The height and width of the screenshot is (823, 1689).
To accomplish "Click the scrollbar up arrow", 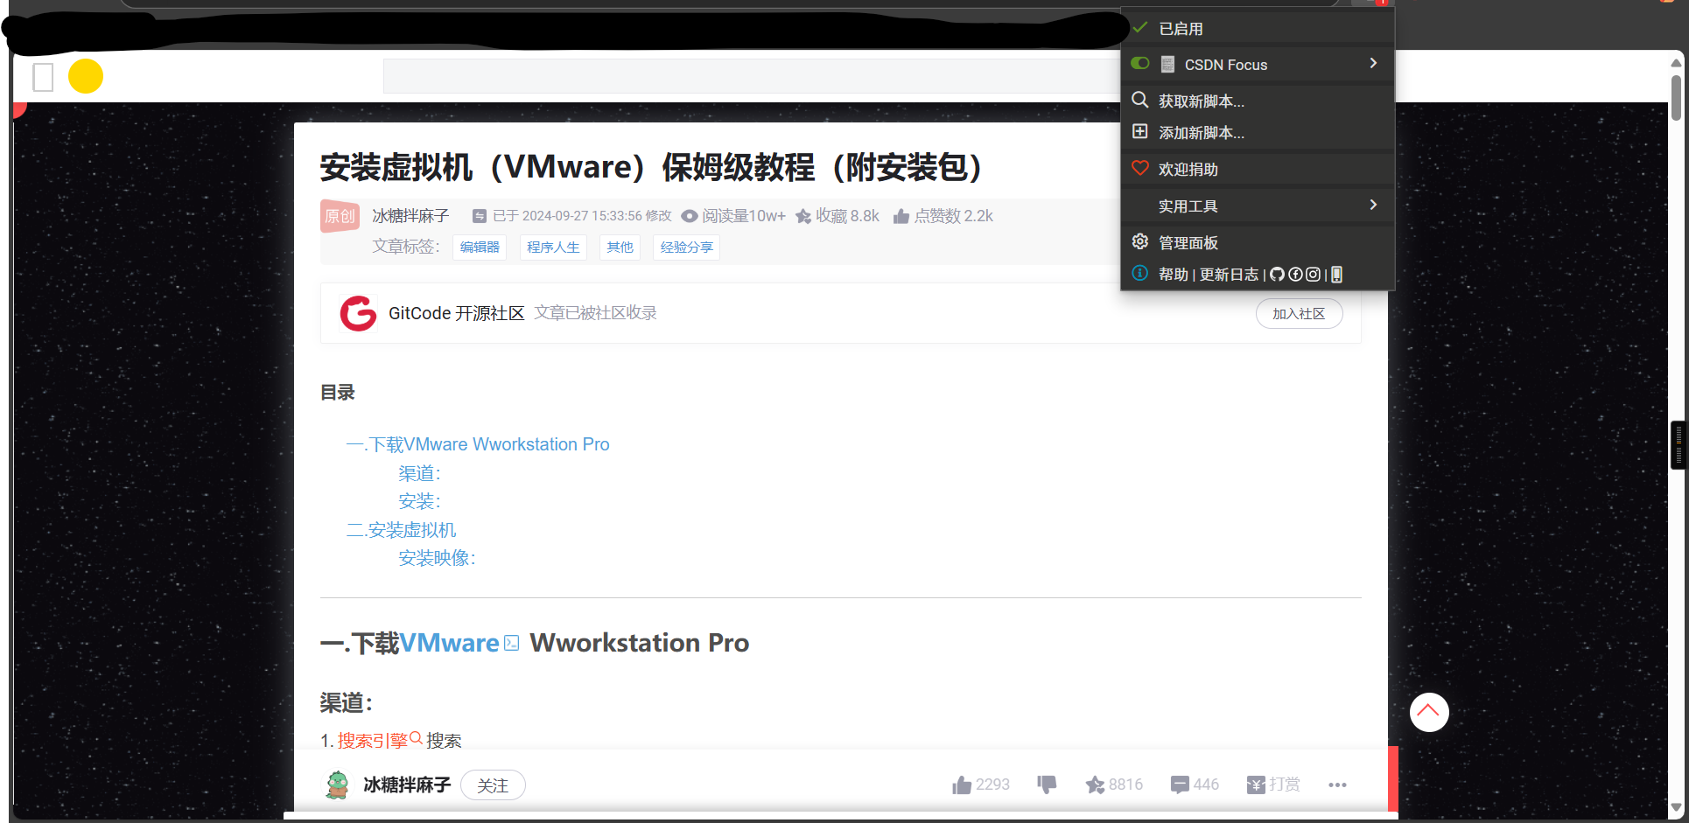I will pyautogui.click(x=1676, y=63).
